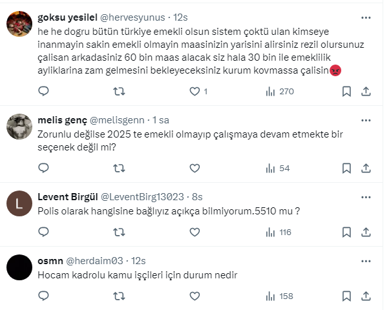Reply to melis genç's tweet
This screenshot has width=391, height=310.
[x=44, y=169]
